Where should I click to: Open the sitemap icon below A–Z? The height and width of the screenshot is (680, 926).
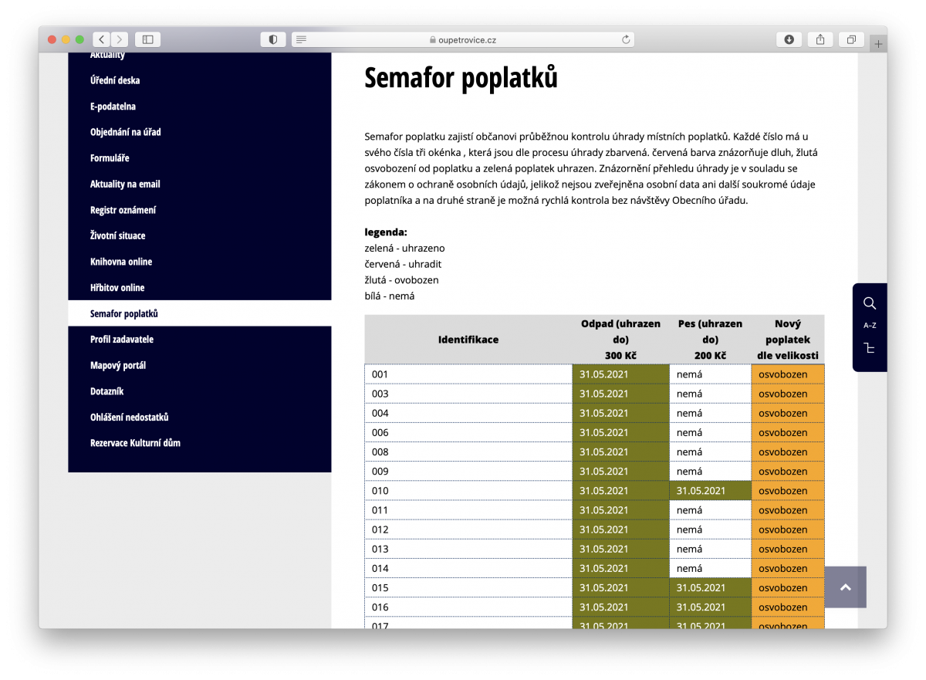click(x=870, y=347)
